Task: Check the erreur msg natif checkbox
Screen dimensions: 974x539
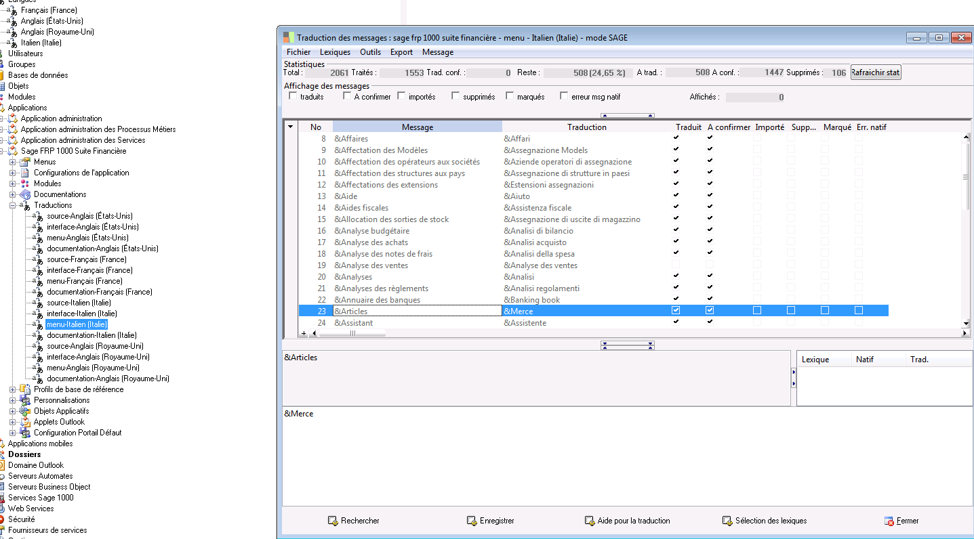Action: [564, 96]
